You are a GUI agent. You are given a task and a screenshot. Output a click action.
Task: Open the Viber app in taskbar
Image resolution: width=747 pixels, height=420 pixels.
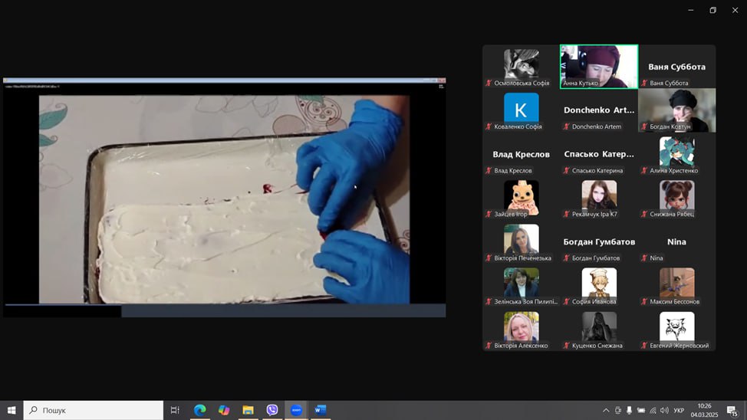click(272, 410)
